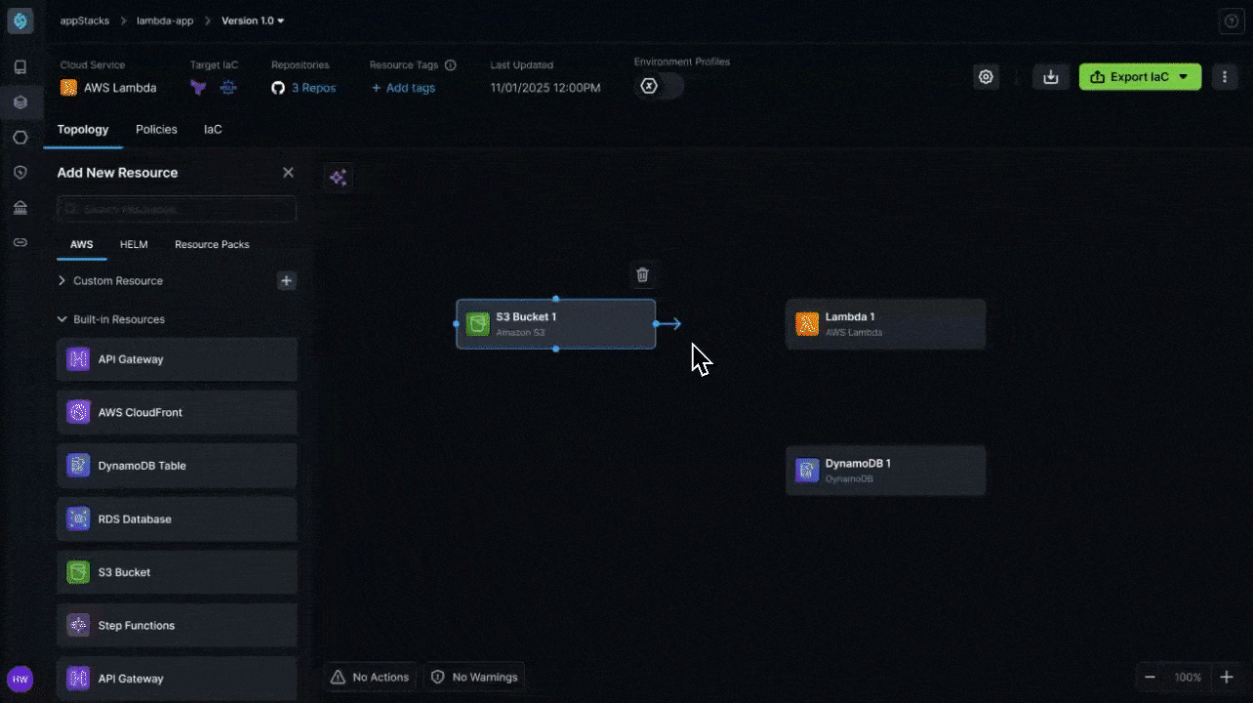Select the HELM resources tab
This screenshot has width=1253, height=703.
(x=134, y=245)
